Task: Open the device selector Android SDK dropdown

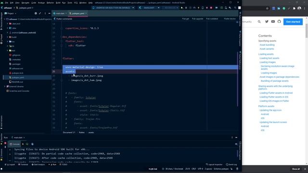Action: pyautogui.click(x=113, y=8)
